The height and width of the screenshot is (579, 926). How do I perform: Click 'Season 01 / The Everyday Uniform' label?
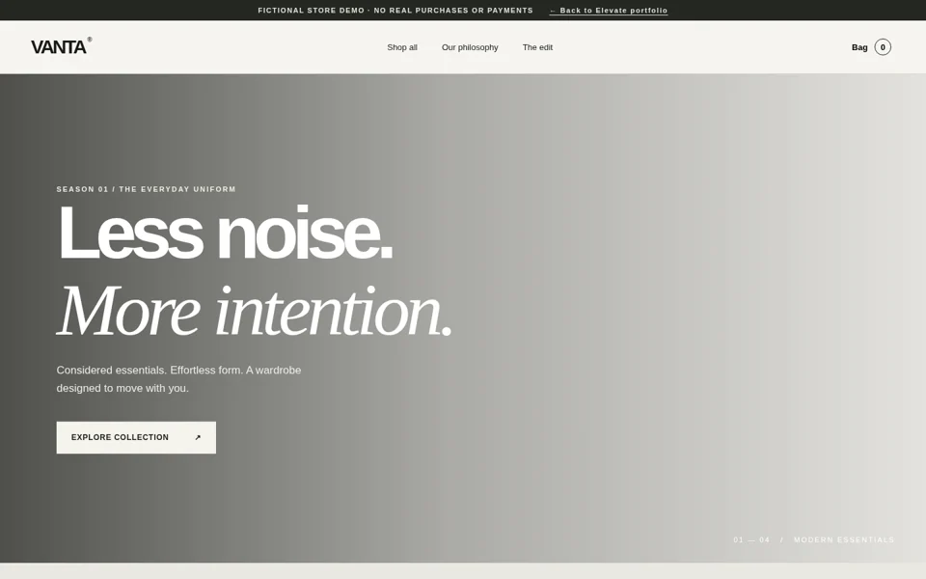[x=146, y=189]
